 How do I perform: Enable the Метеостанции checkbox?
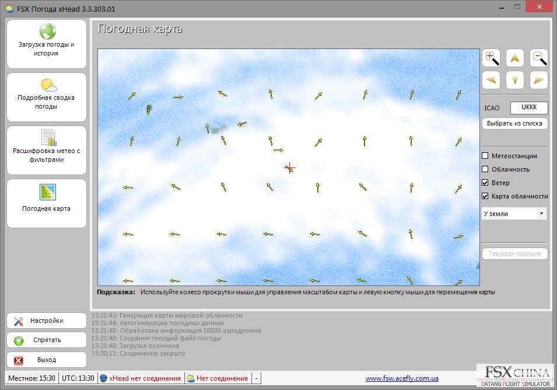coord(485,156)
